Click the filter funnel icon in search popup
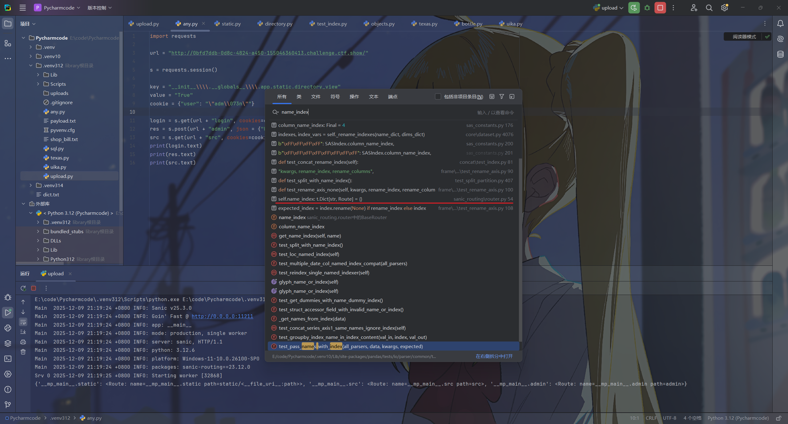 point(502,96)
